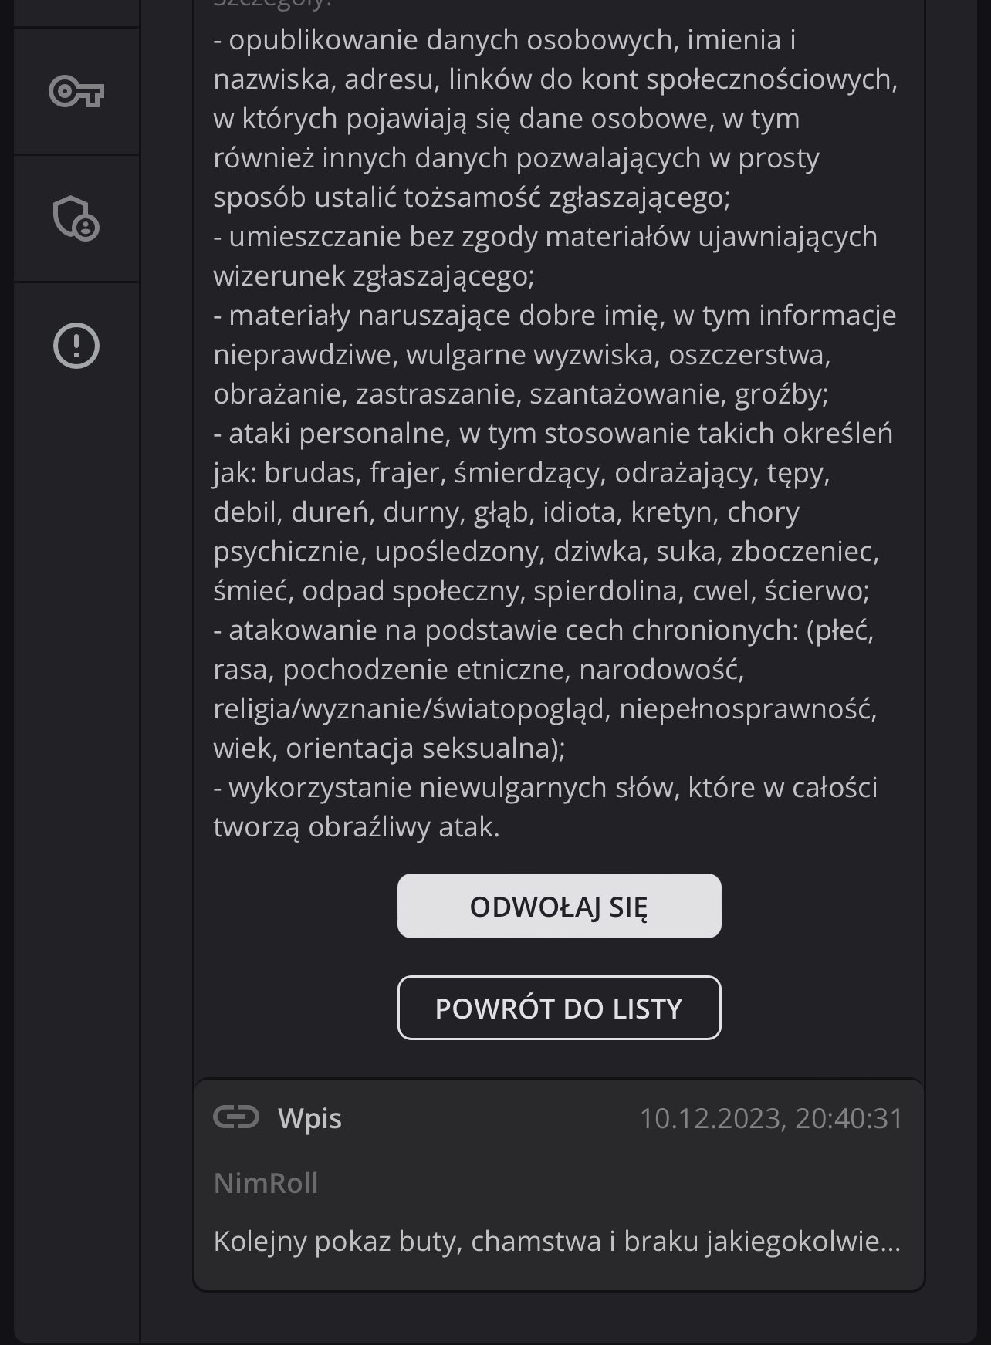Click the 'wykorzystanie niewulgarnych słów' line
This screenshot has height=1345, width=991.
(546, 788)
